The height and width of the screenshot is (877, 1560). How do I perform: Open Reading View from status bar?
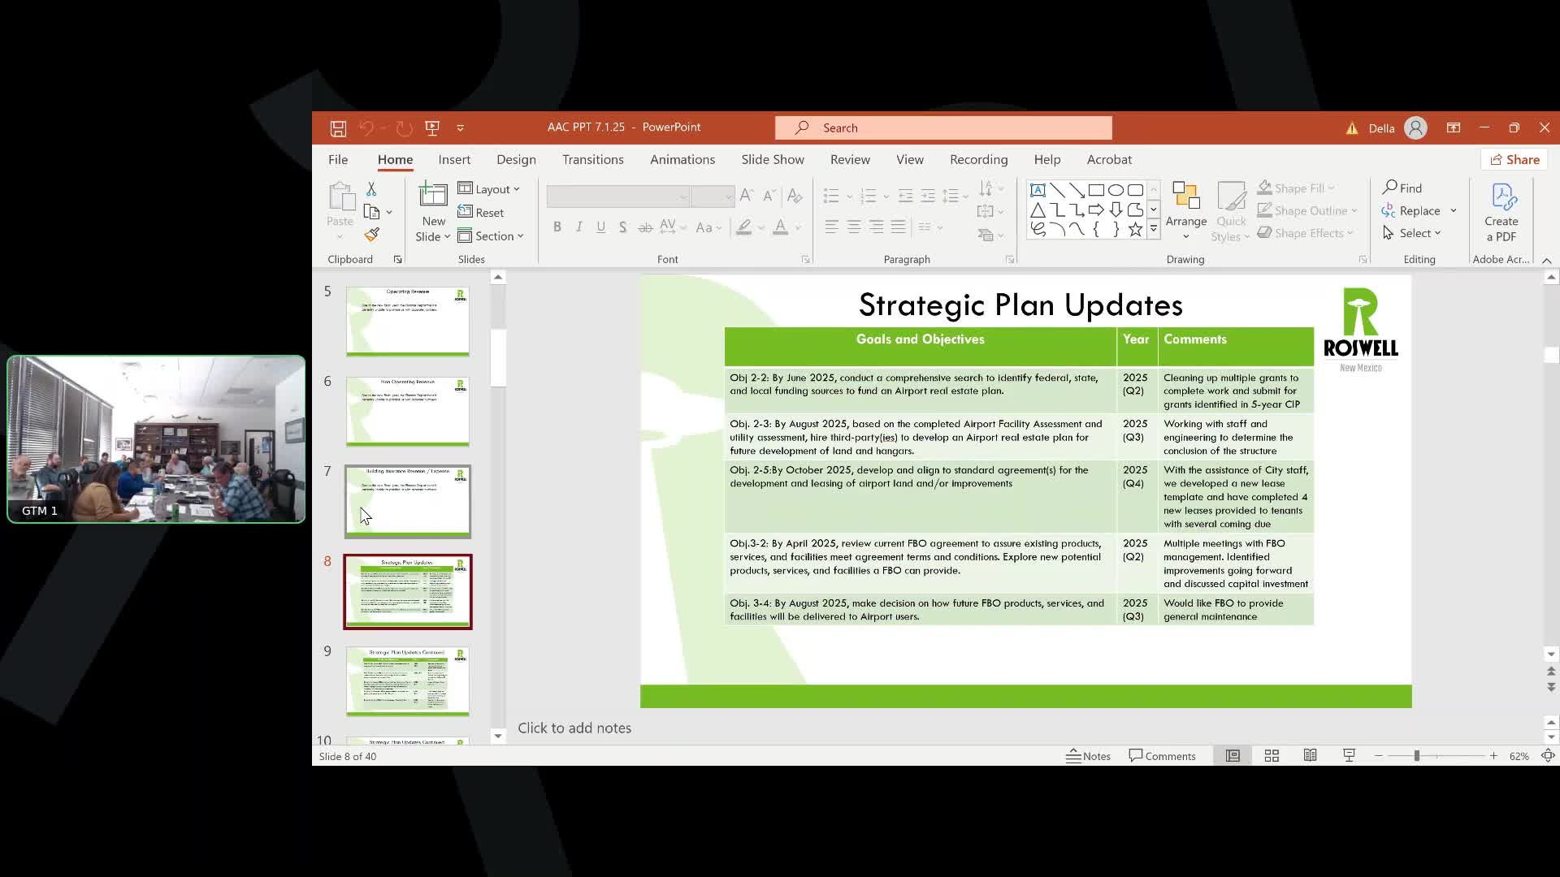(1310, 756)
